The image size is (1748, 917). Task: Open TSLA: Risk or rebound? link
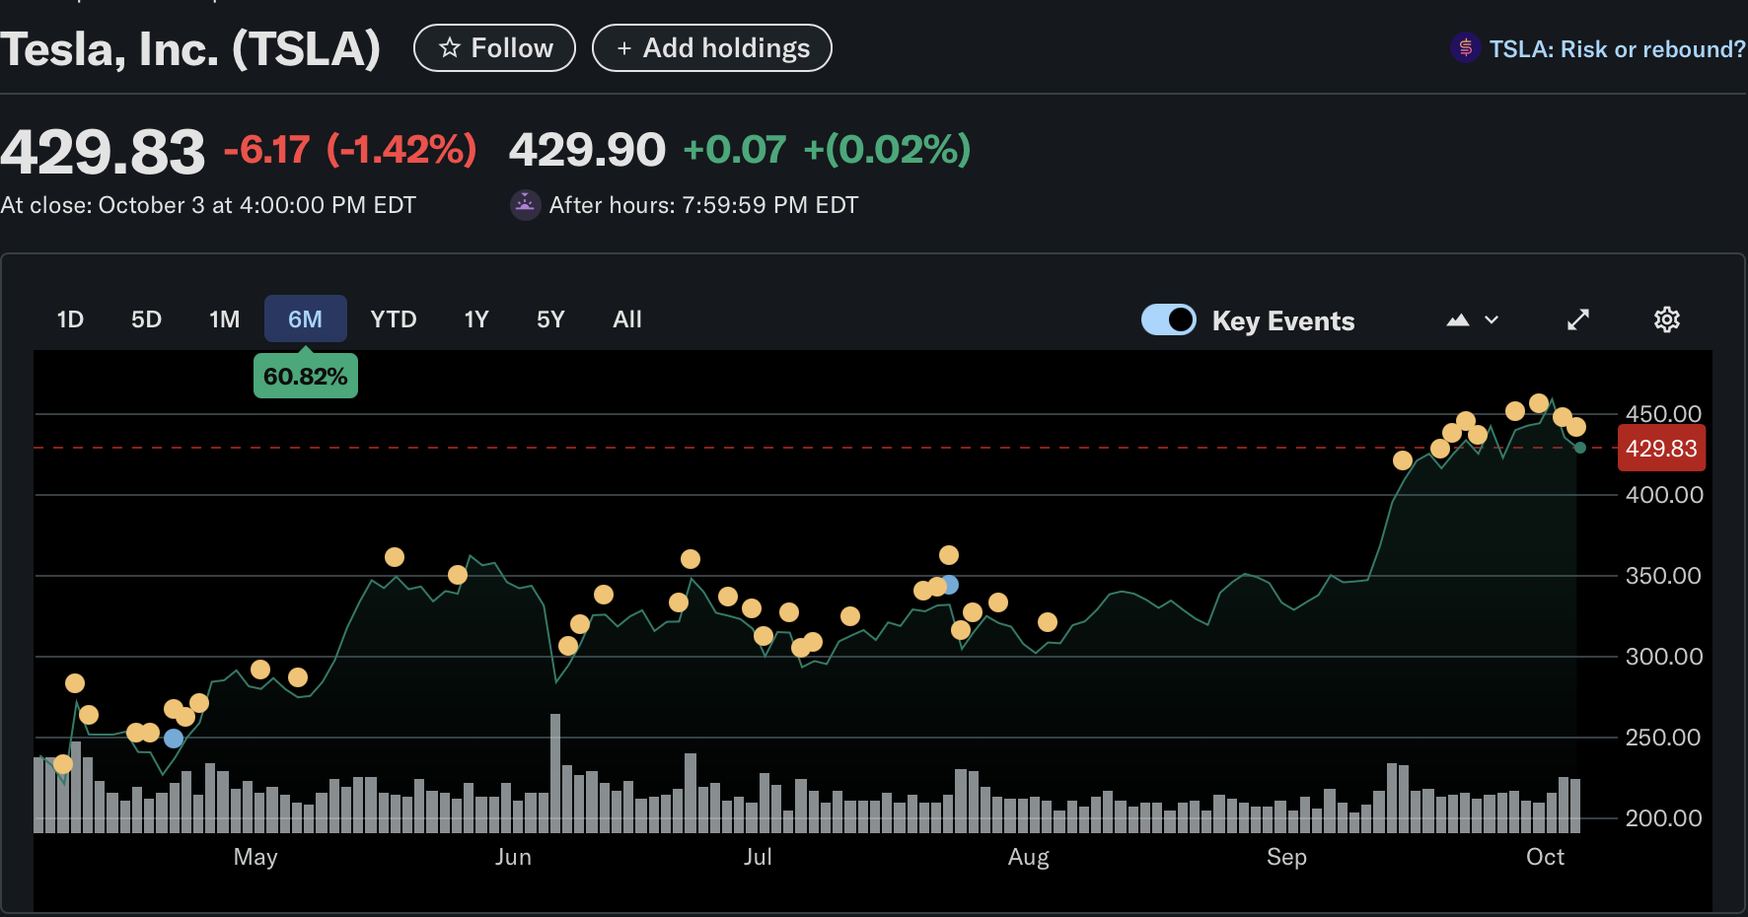[1616, 49]
